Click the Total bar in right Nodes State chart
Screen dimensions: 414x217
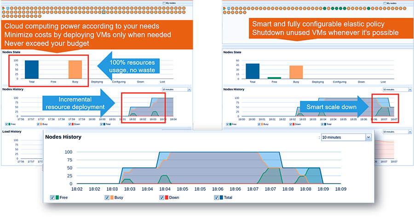253,71
